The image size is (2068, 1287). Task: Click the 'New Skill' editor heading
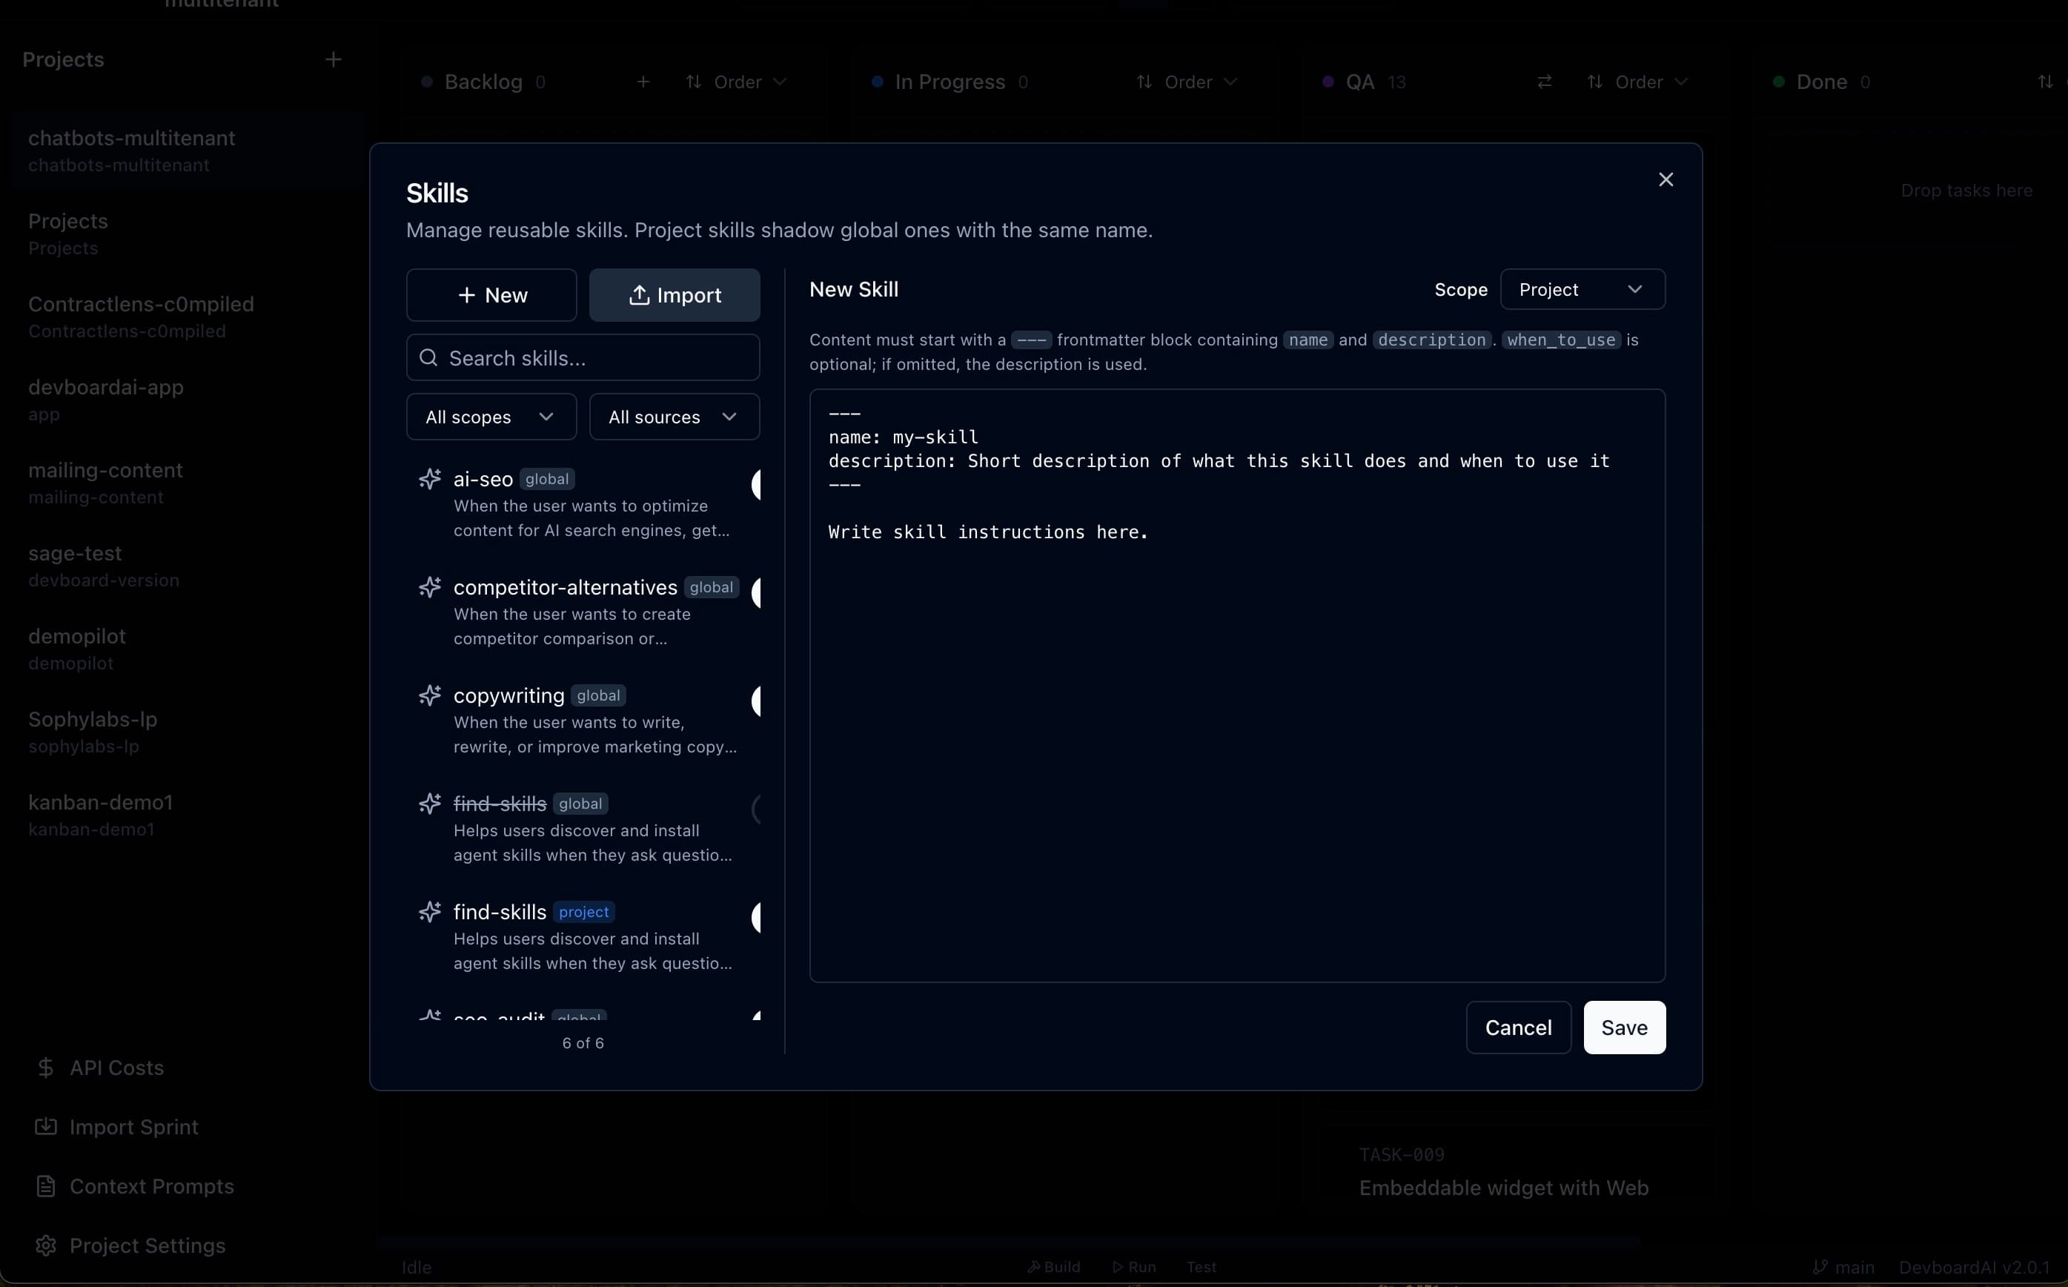(x=854, y=289)
